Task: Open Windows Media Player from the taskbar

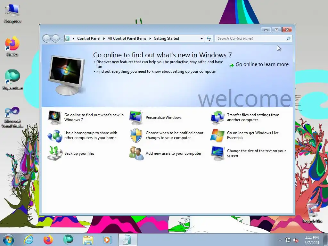Action: [x=108, y=240]
